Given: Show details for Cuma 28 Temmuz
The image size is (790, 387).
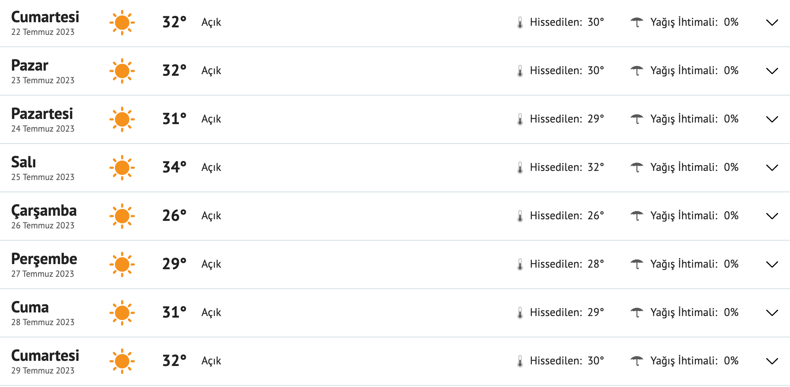Looking at the screenshot, I should 772,313.
